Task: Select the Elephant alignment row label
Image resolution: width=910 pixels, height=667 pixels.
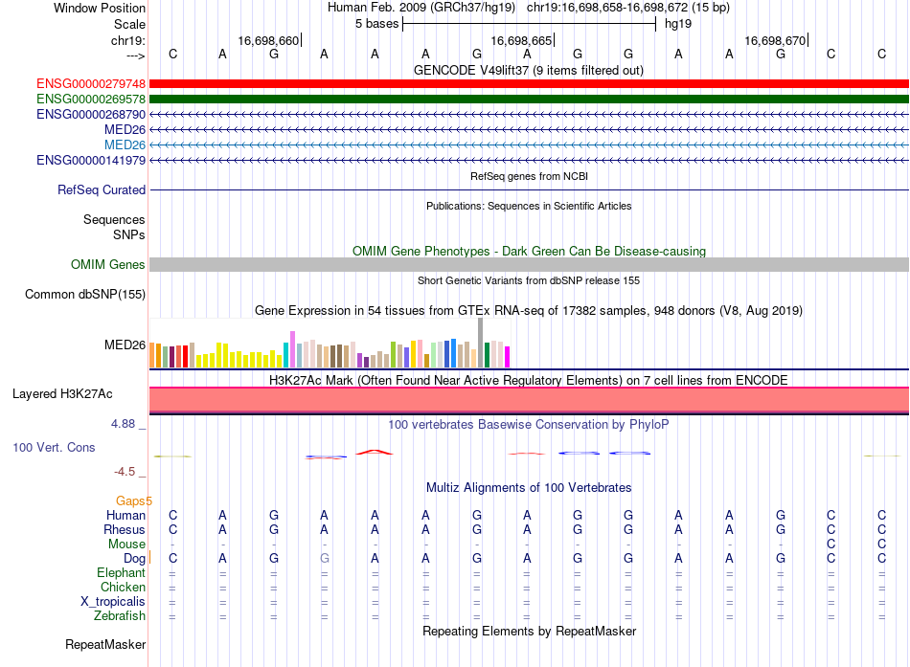Action: pos(122,572)
